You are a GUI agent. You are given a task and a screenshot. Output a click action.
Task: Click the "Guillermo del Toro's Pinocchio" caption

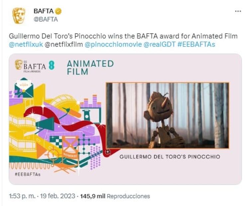click(x=170, y=156)
